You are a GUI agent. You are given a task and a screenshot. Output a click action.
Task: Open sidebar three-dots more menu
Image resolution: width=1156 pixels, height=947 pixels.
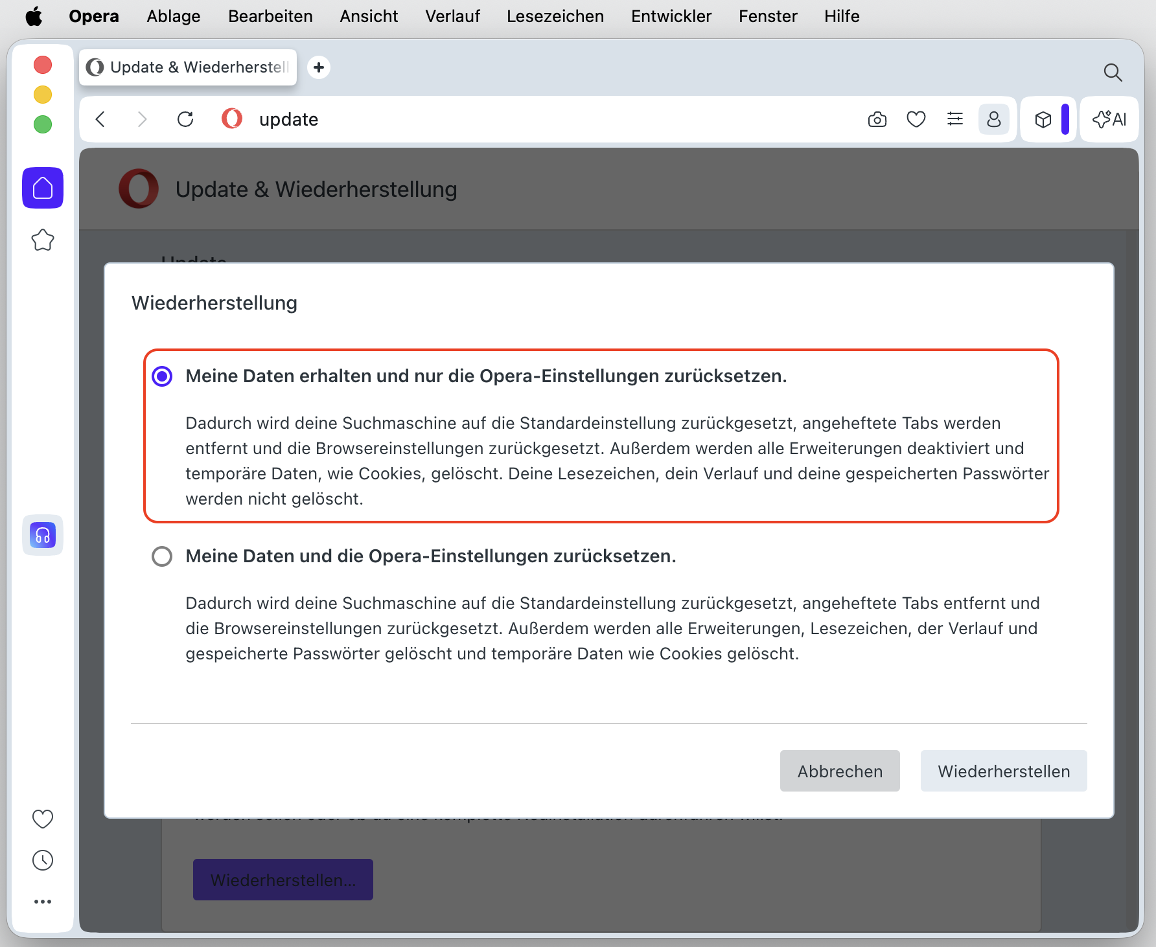[x=43, y=902]
